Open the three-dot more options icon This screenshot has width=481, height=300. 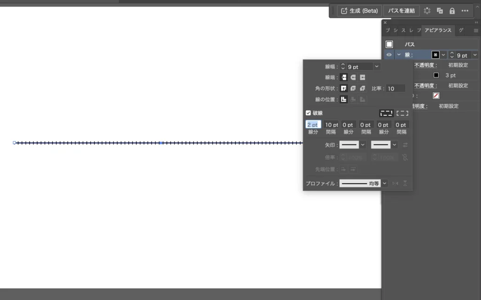465,11
